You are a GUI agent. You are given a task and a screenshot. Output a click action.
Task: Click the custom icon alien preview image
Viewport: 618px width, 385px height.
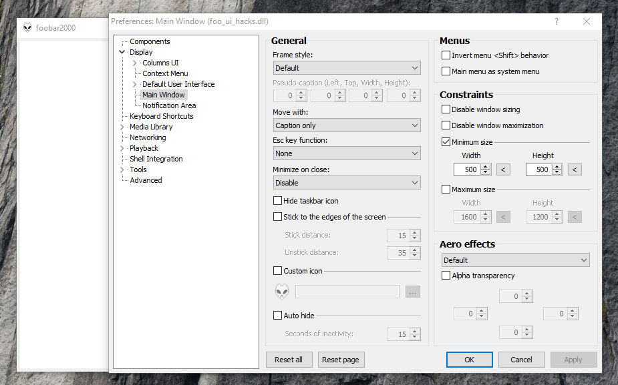(x=282, y=292)
